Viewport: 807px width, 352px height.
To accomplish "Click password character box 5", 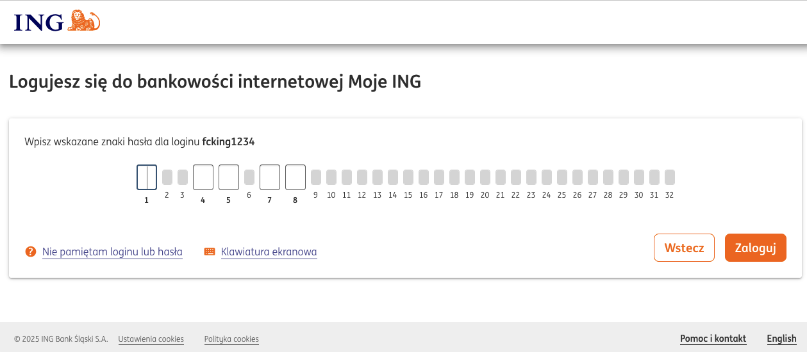I will pyautogui.click(x=229, y=177).
